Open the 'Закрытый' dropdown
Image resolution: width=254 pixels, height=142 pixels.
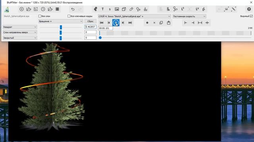click(20, 38)
